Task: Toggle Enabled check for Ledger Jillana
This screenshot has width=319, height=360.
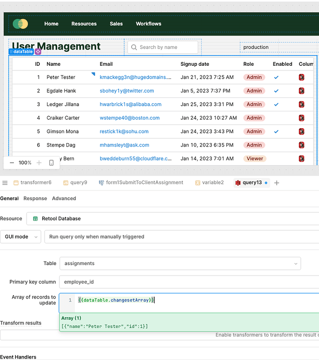Action: [x=276, y=105]
